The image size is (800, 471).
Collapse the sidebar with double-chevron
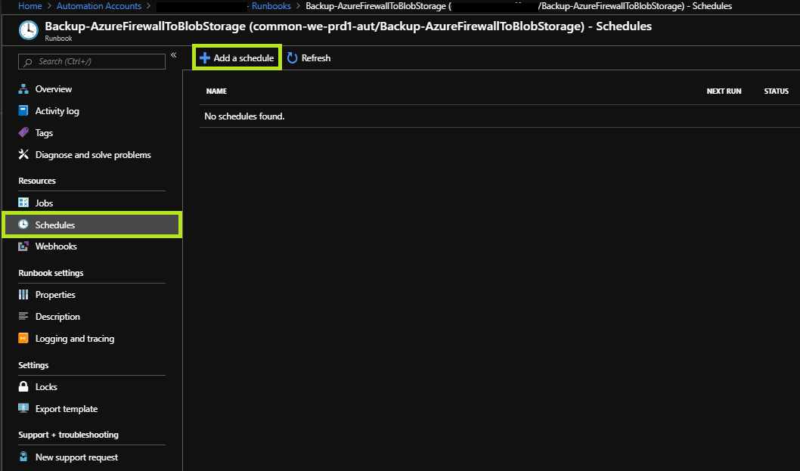[x=173, y=54]
